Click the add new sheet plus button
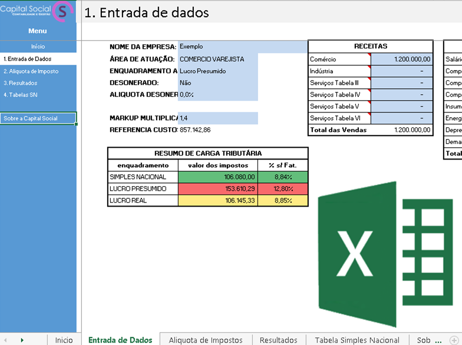 (453, 340)
